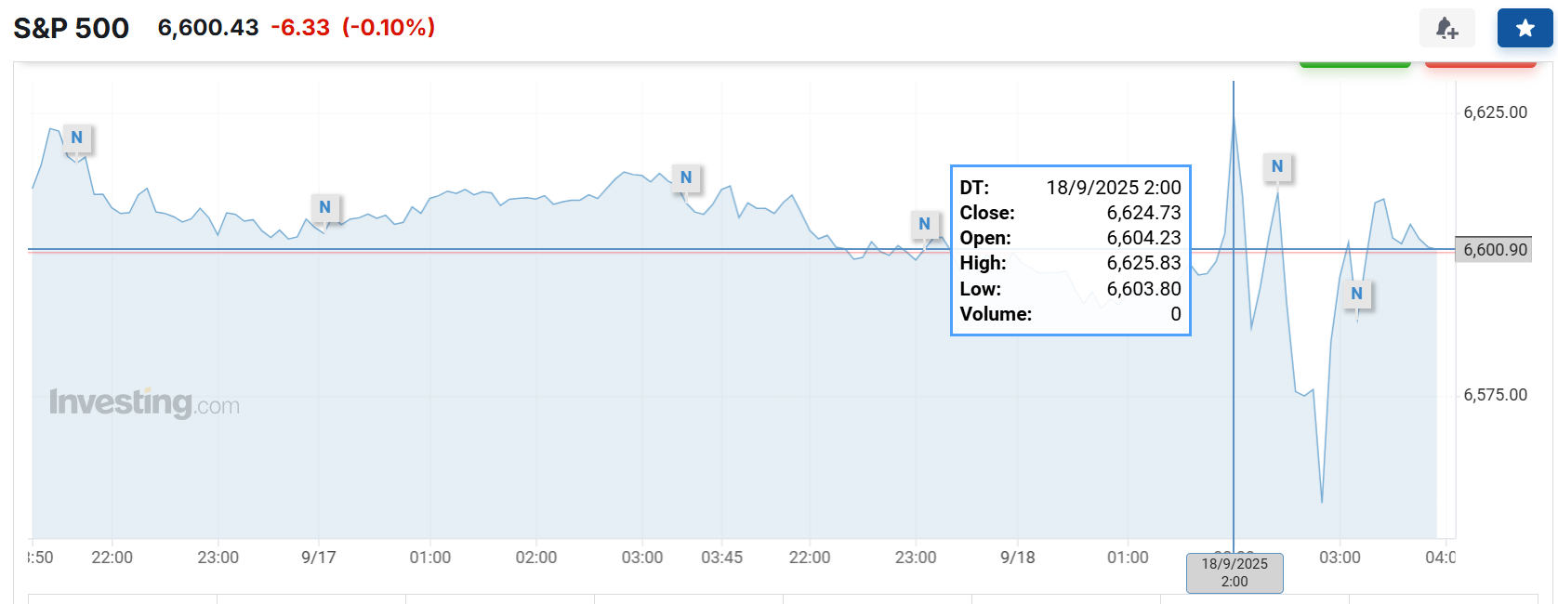The height and width of the screenshot is (604, 1558).
Task: Open the lowest N news marker near 03:00
Action: [1356, 294]
